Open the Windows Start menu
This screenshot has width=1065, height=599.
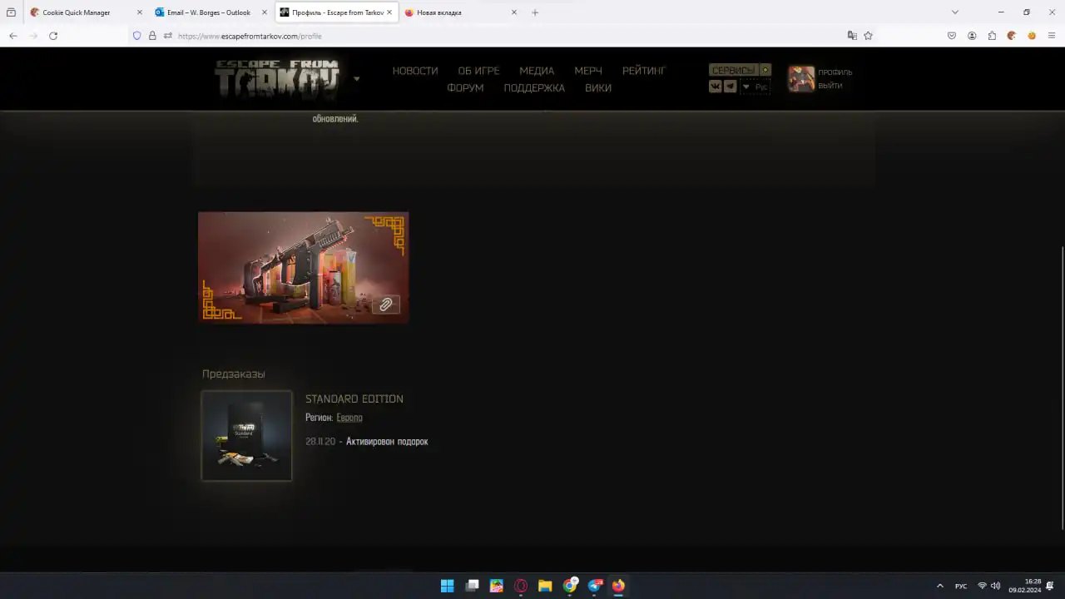click(447, 586)
